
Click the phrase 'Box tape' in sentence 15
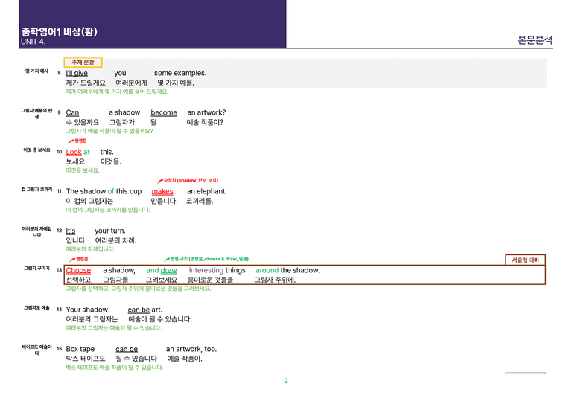(x=80, y=349)
